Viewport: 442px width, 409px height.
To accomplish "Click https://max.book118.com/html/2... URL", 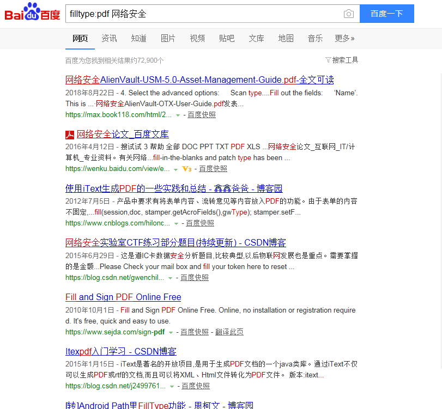I will [118, 115].
